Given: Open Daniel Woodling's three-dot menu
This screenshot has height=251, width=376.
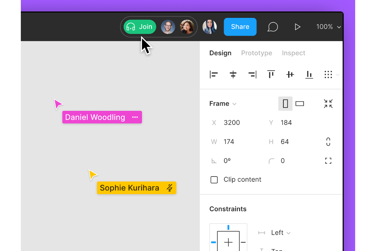Looking at the screenshot, I should point(135,117).
